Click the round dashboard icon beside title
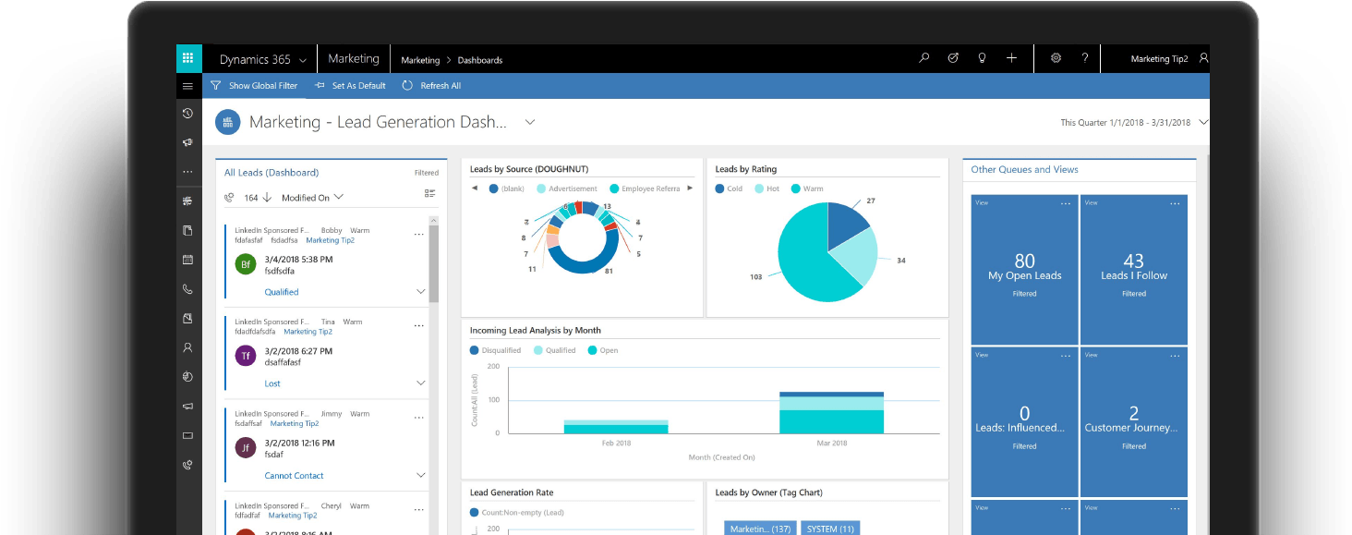 (x=227, y=122)
